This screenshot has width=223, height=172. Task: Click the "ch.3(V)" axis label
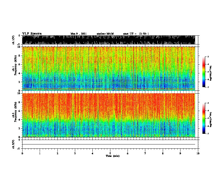13,144
